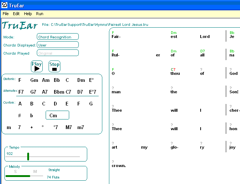
Task: Click the unknown chord above hon
Action: tap(231, 125)
